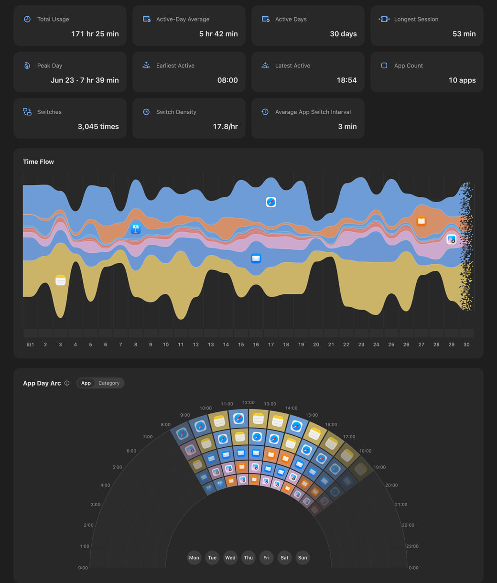
Task: Click the Active Days calendar icon
Action: point(266,19)
